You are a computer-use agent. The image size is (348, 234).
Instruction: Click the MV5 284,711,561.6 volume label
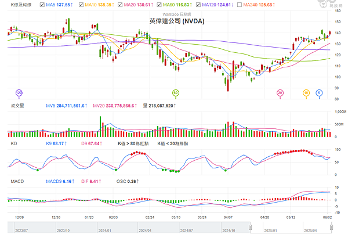(x=67, y=106)
